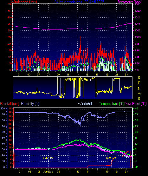Click the E wind direction label
This screenshot has height=176, width=148.
click(139, 83)
